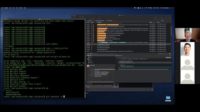Sort commits by Description column header
The image size is (200, 112).
click(x=99, y=22)
